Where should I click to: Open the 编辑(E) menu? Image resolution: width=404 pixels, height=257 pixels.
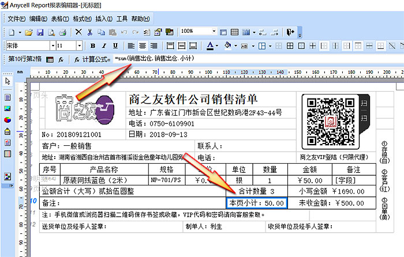(x=38, y=19)
